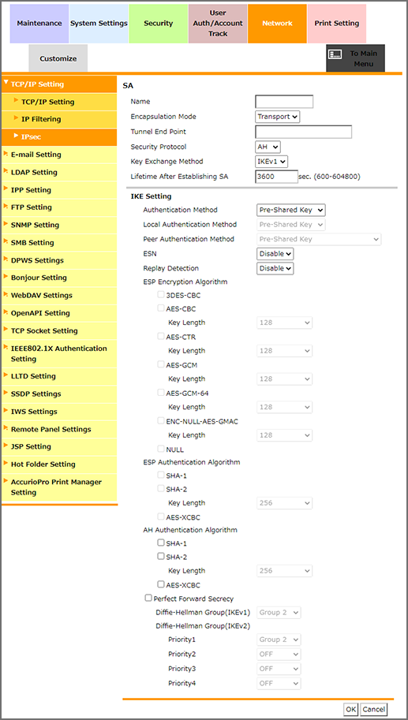Select IPsec in the sidebar

pyautogui.click(x=59, y=137)
